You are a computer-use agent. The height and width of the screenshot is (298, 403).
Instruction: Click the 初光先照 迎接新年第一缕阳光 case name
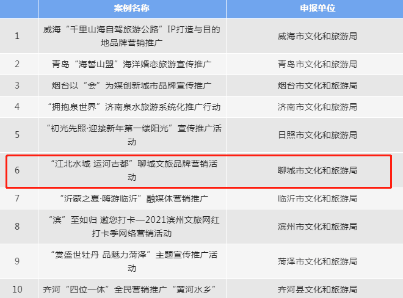pos(134,135)
